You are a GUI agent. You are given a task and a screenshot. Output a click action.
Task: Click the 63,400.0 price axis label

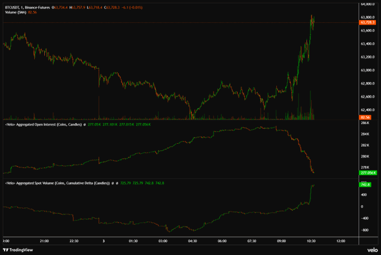pyautogui.click(x=368, y=44)
